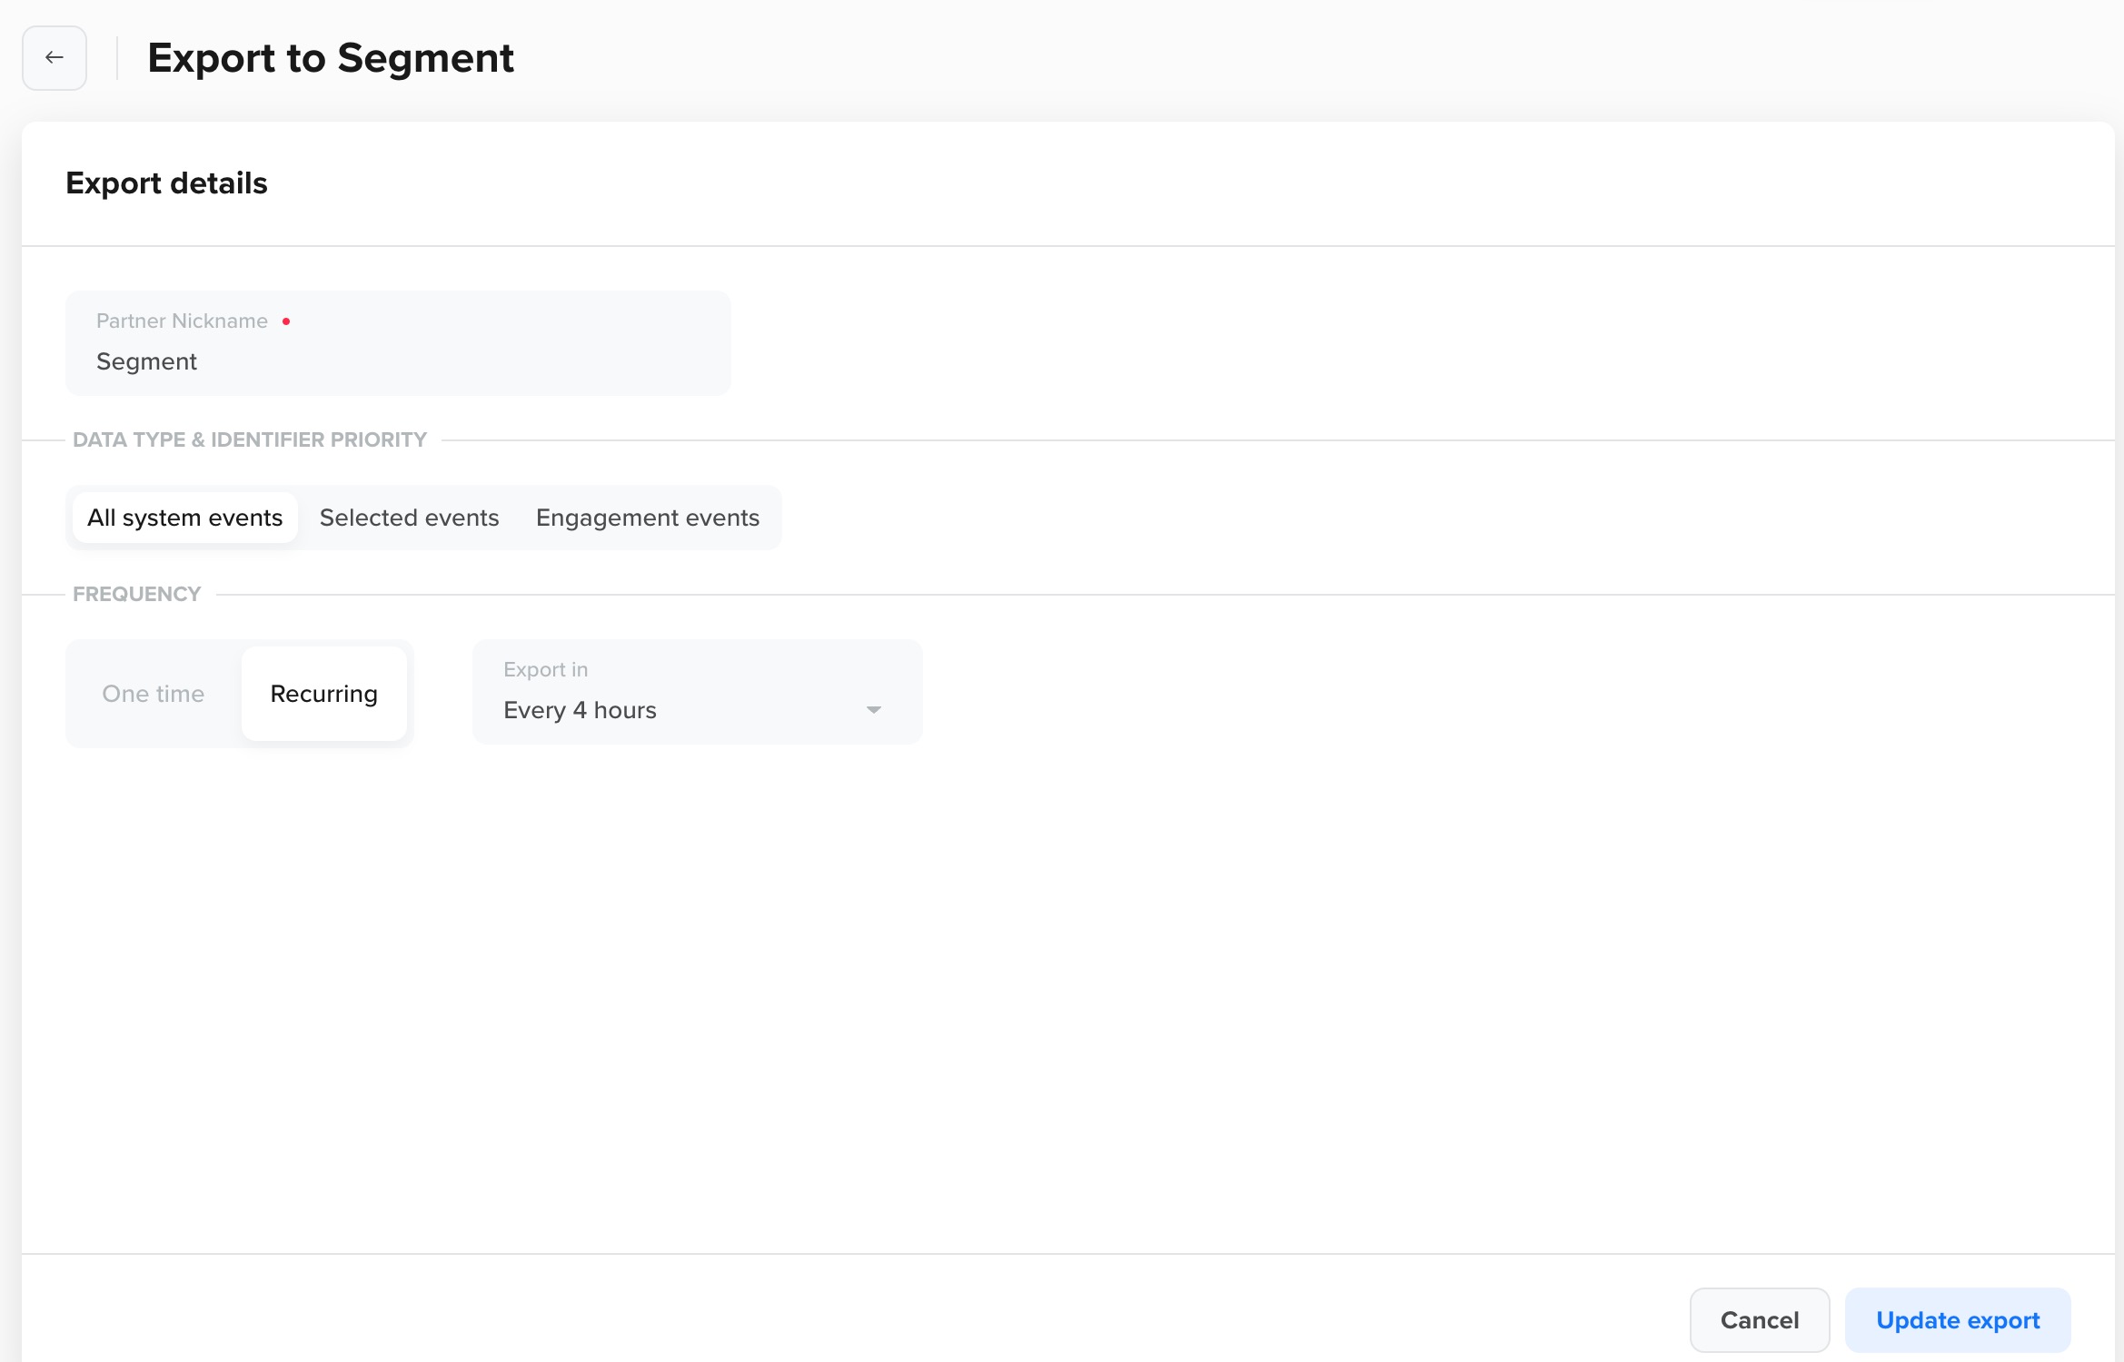The height and width of the screenshot is (1362, 2124).
Task: Go back using the arrow button
Action: 55,58
